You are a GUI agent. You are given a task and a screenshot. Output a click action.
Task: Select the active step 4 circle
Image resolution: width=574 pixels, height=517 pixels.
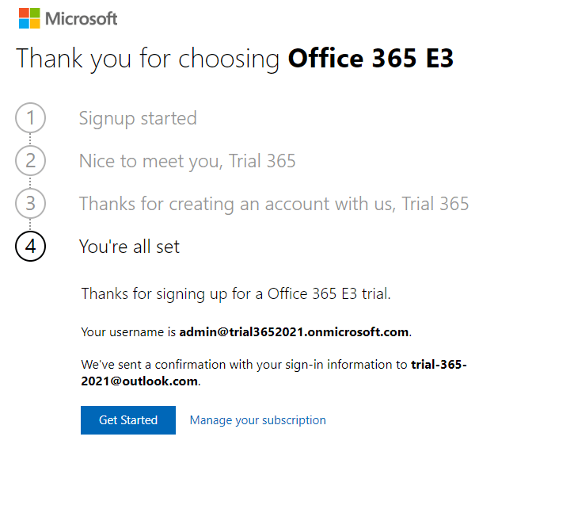pos(30,247)
